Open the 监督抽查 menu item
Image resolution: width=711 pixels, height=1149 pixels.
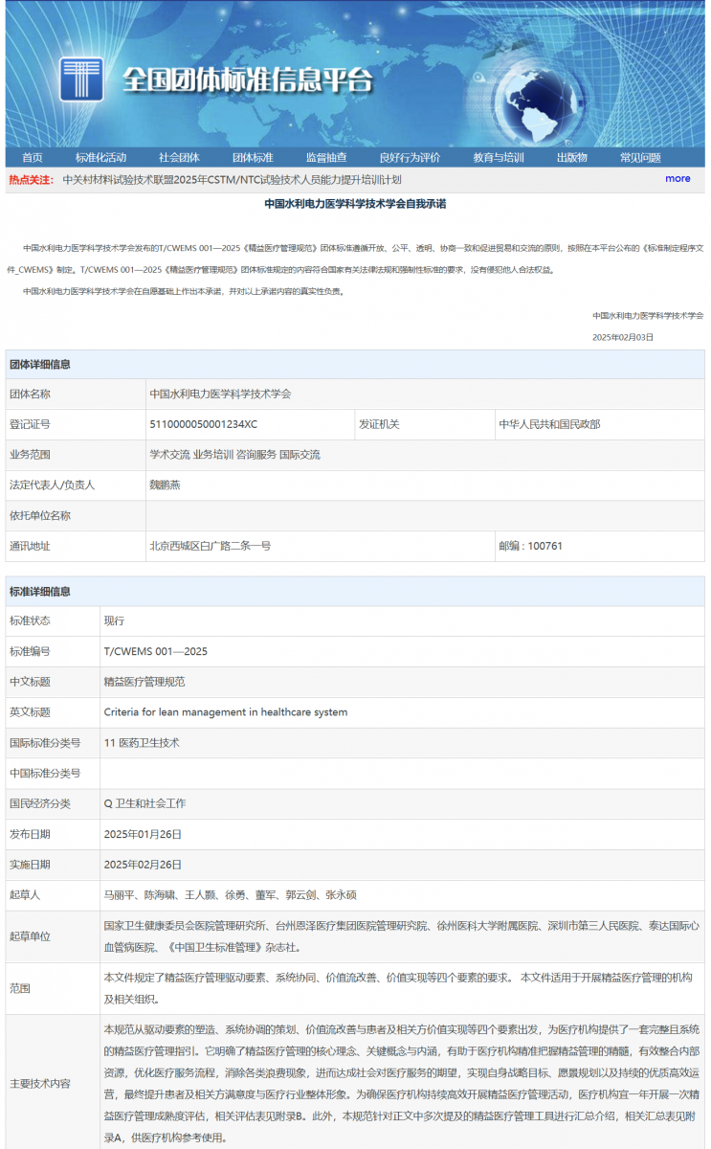[x=326, y=157]
